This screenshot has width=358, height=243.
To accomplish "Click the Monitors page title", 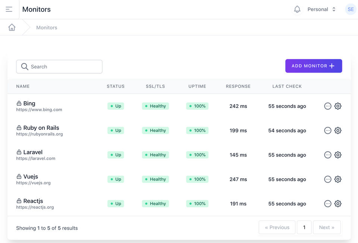I will (x=37, y=9).
